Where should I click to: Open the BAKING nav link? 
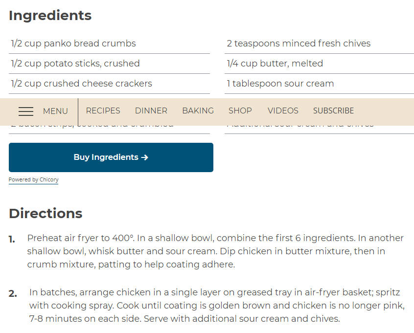[x=198, y=111]
